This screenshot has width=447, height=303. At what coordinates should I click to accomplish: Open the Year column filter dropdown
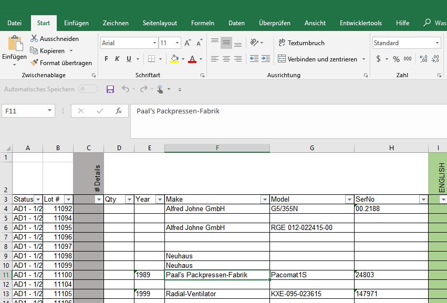pyautogui.click(x=160, y=200)
